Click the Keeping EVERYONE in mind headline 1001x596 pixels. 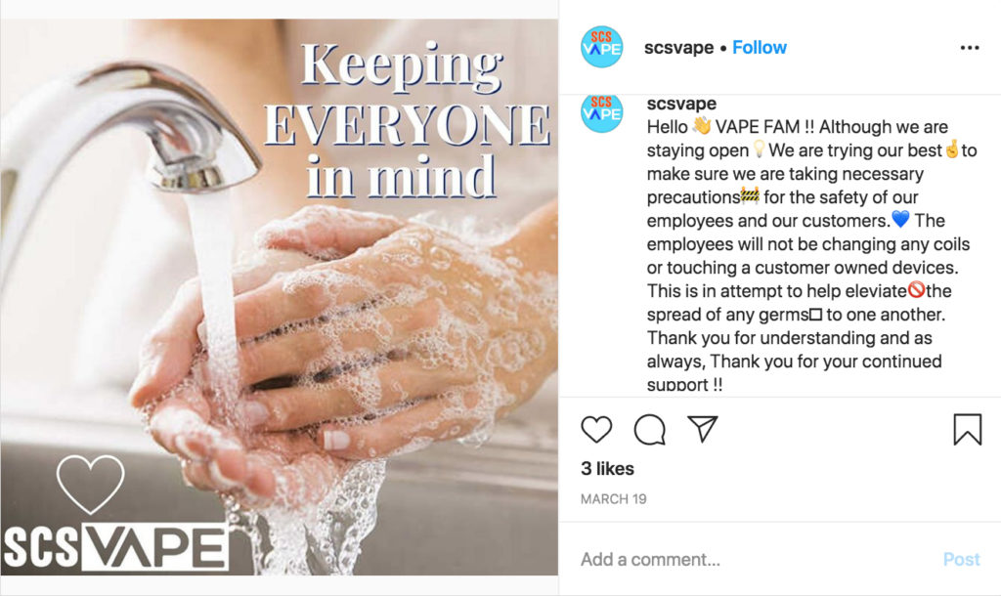click(x=406, y=121)
